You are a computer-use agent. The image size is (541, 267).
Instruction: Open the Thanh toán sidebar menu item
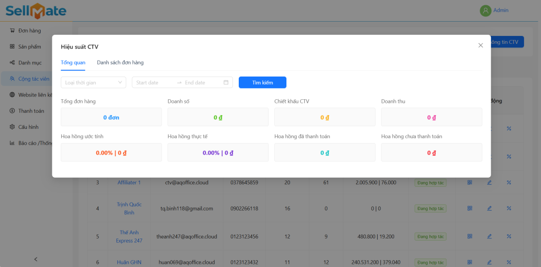[x=31, y=111]
